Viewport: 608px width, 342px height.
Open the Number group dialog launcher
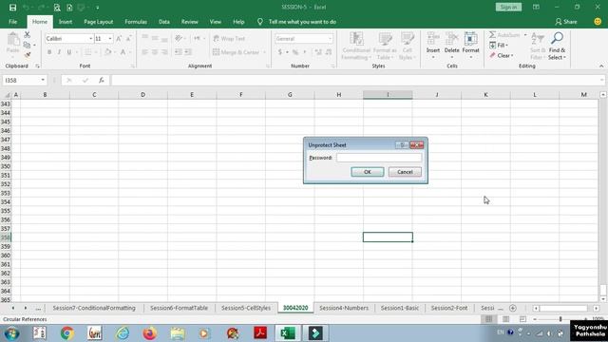332,66
